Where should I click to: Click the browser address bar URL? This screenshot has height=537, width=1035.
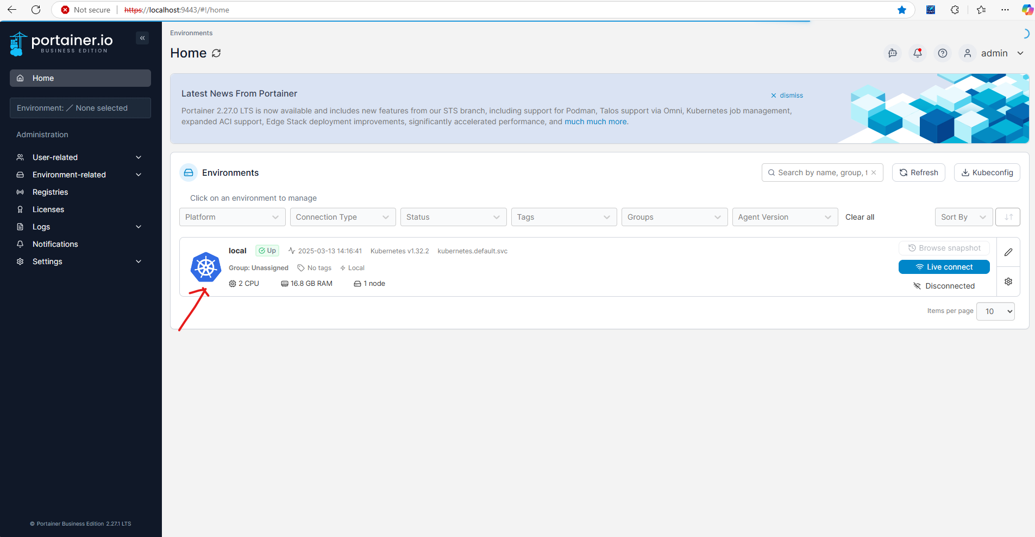click(177, 10)
